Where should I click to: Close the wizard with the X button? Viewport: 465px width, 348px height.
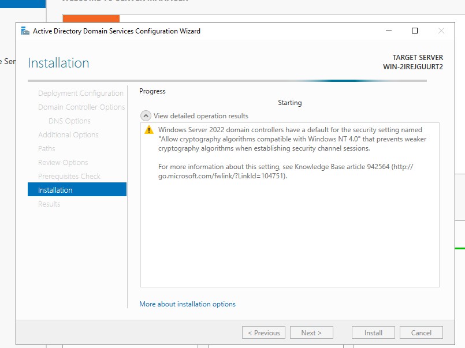[x=441, y=31]
